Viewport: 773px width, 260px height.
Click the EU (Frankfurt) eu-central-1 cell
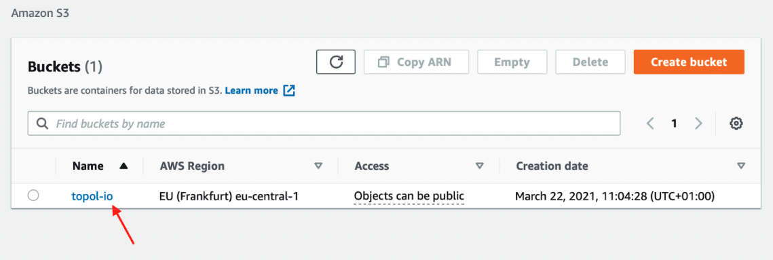229,196
